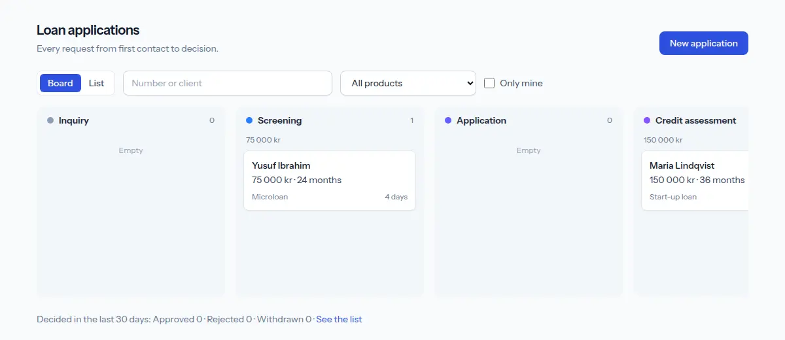Viewport: 785px width, 340px height.
Task: Click the Inquiry column count badge
Action: (212, 120)
